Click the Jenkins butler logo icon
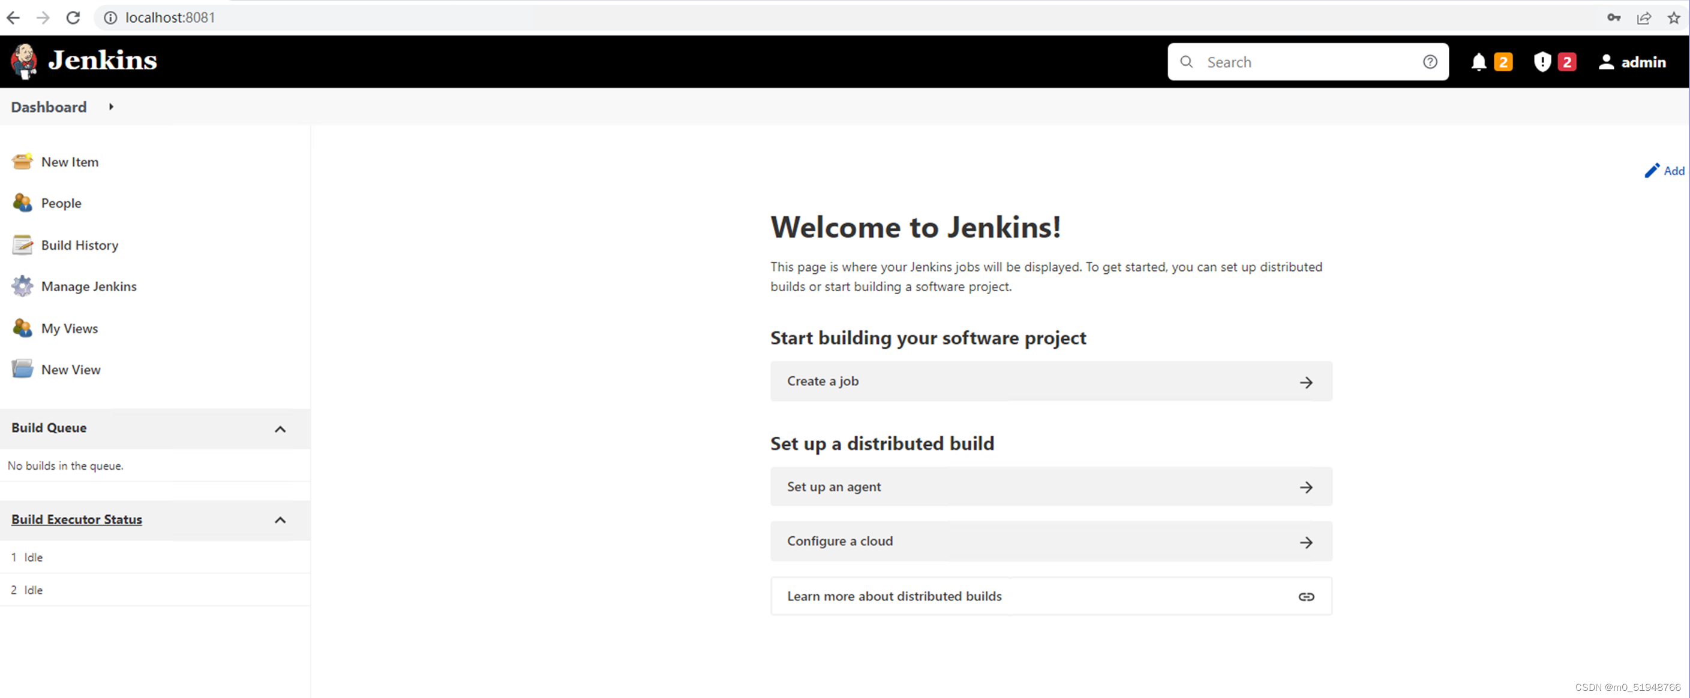The image size is (1690, 698). [24, 62]
